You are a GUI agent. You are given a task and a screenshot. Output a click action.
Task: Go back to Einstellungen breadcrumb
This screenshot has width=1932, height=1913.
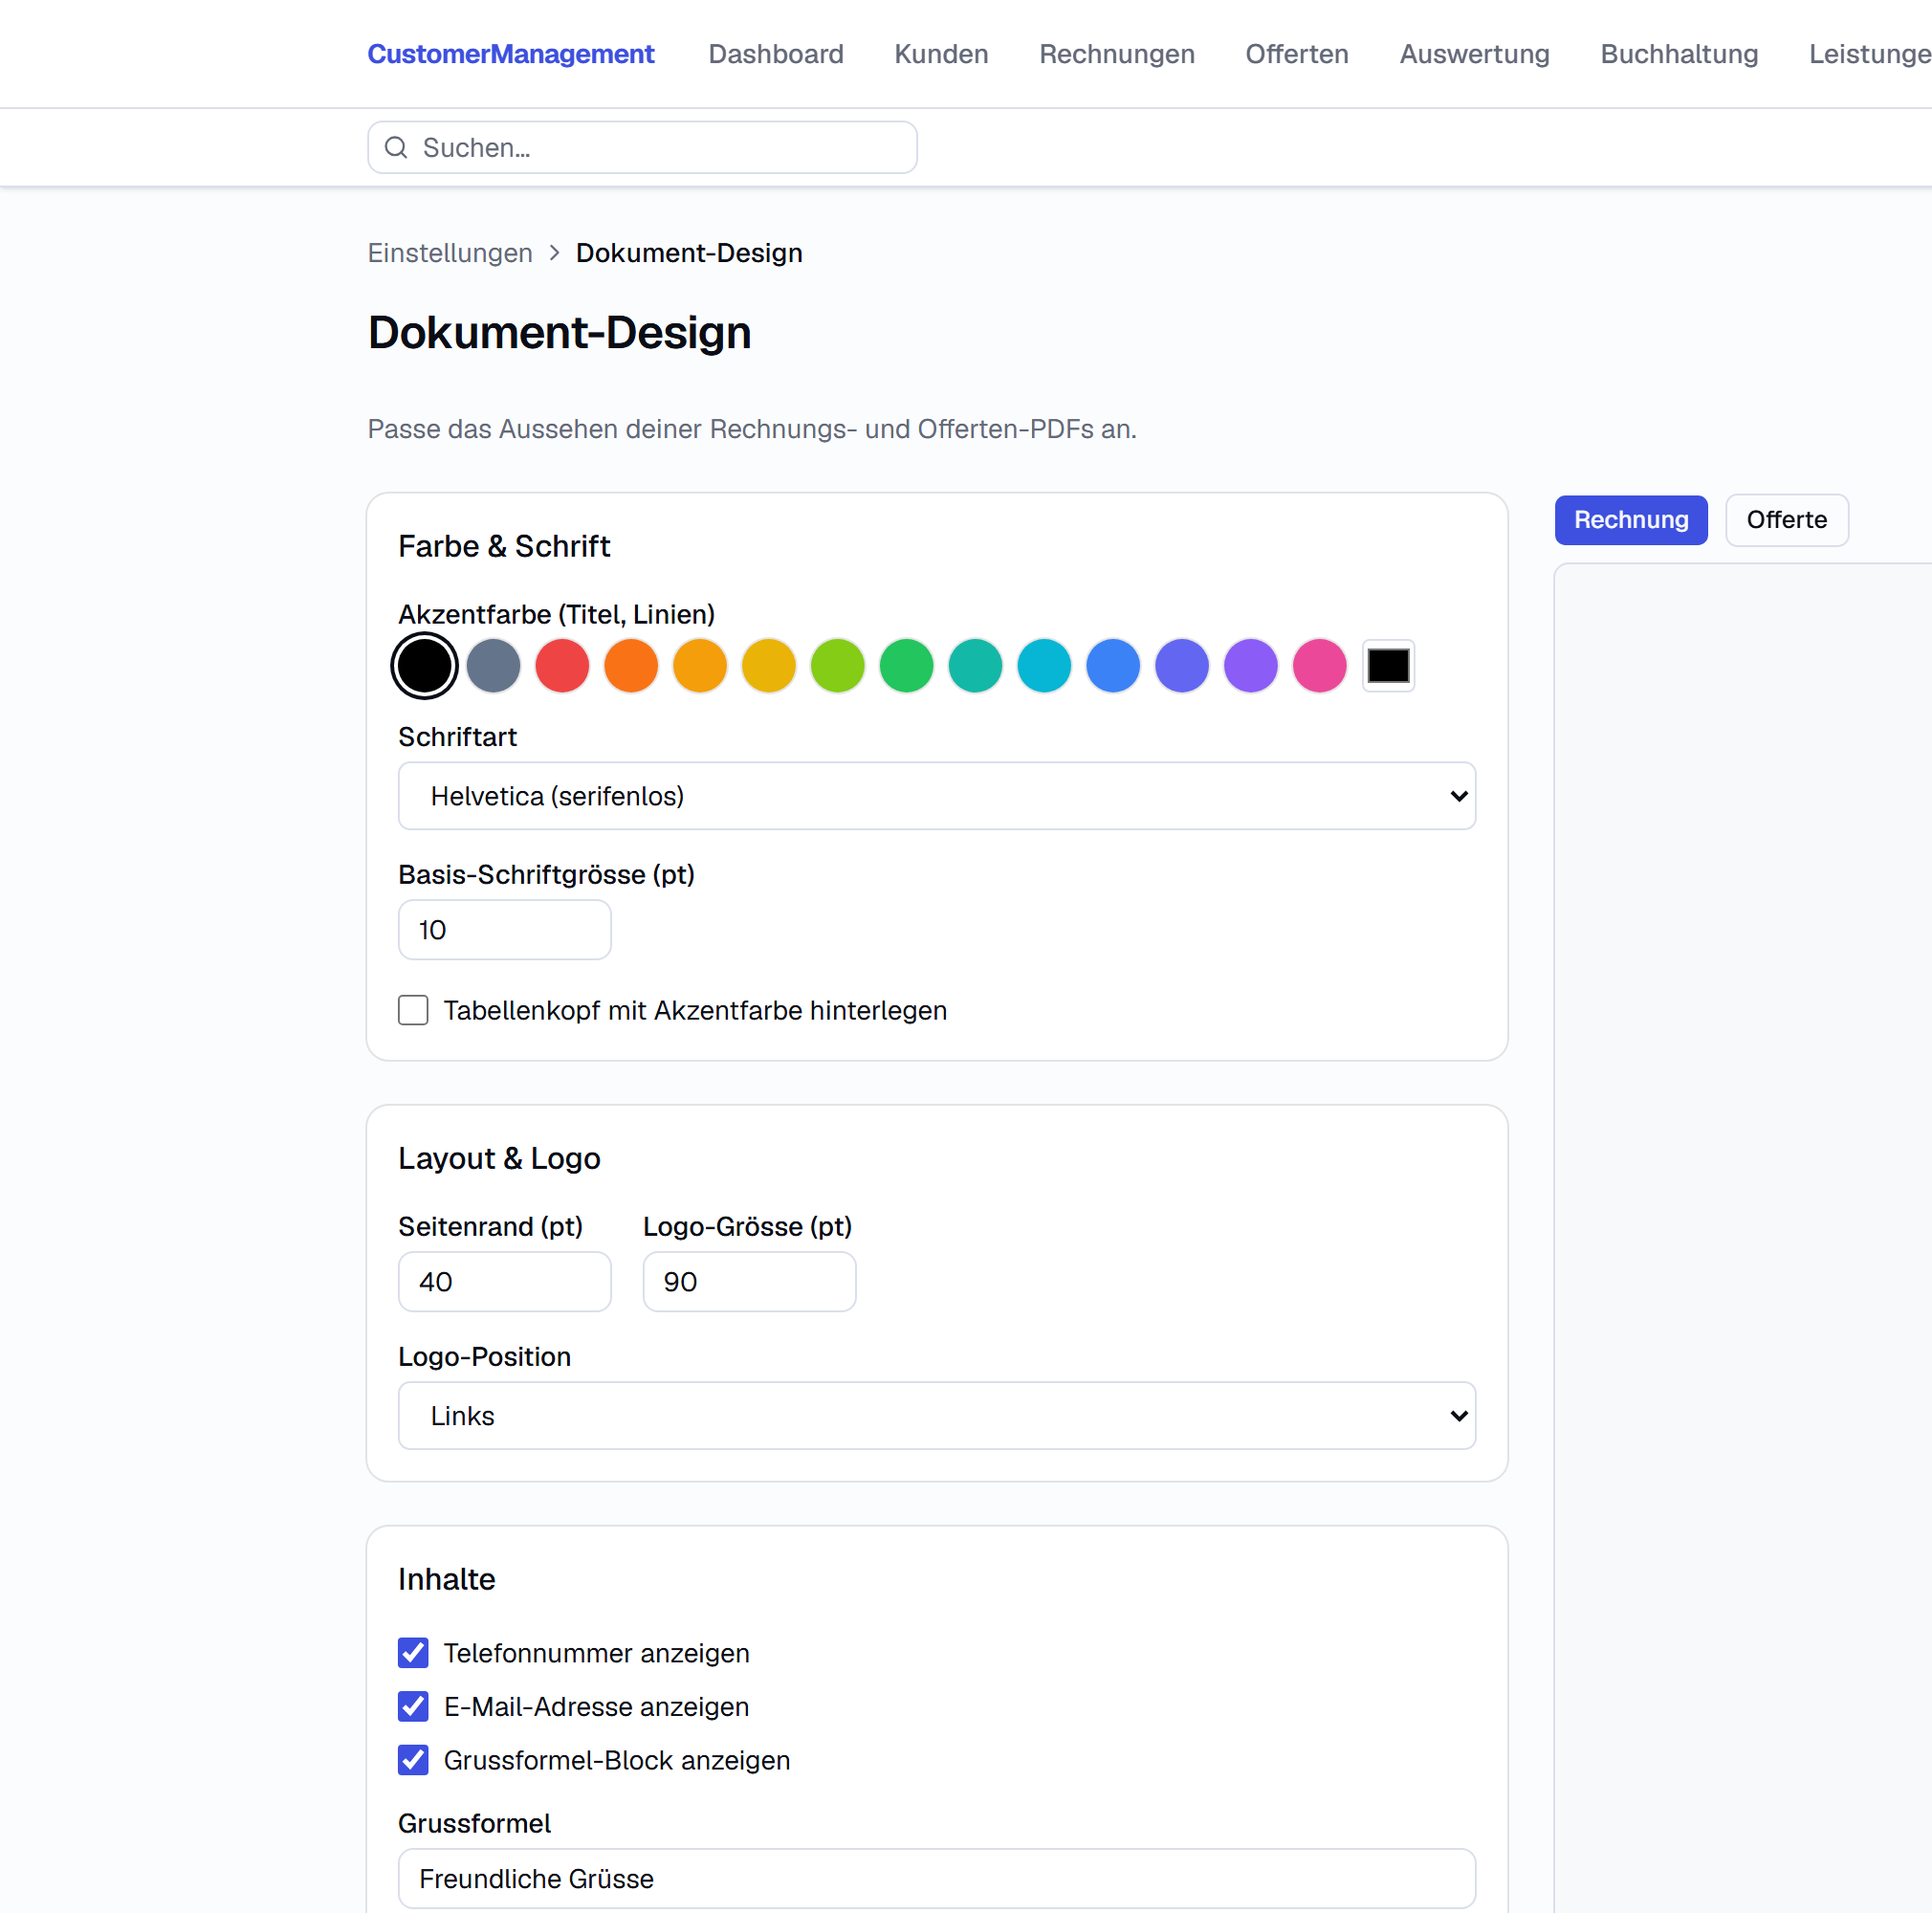[450, 253]
